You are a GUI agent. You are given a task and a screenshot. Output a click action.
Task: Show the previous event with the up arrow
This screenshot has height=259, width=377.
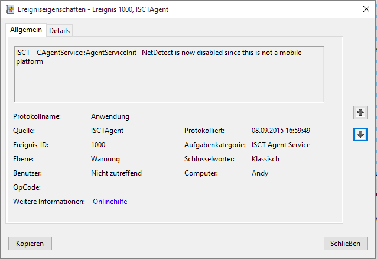pyautogui.click(x=360, y=112)
